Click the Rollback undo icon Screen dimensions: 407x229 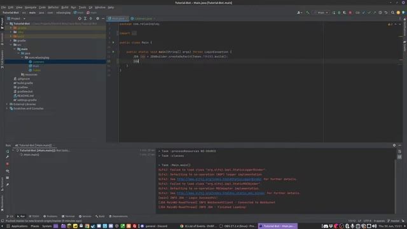click(x=386, y=13)
